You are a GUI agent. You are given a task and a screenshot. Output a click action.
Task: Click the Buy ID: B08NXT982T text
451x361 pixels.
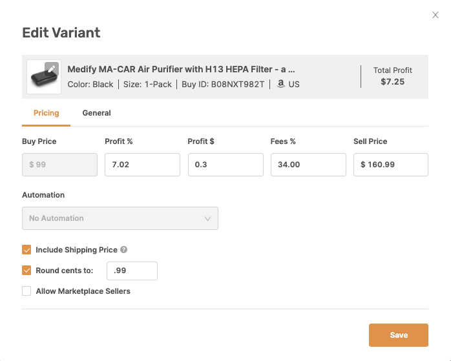click(223, 84)
